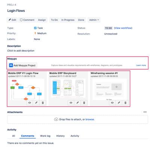Image resolution: width=150 pixels, height=147 pixels.
Task: Open the Admin dropdown menu
Action: [x=94, y=20]
